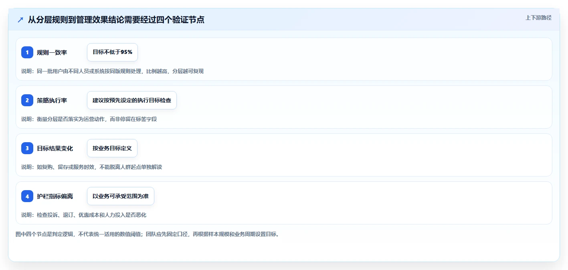Click the description starting 检查投诉、退订
The width and height of the screenshot is (568, 270).
[84, 215]
